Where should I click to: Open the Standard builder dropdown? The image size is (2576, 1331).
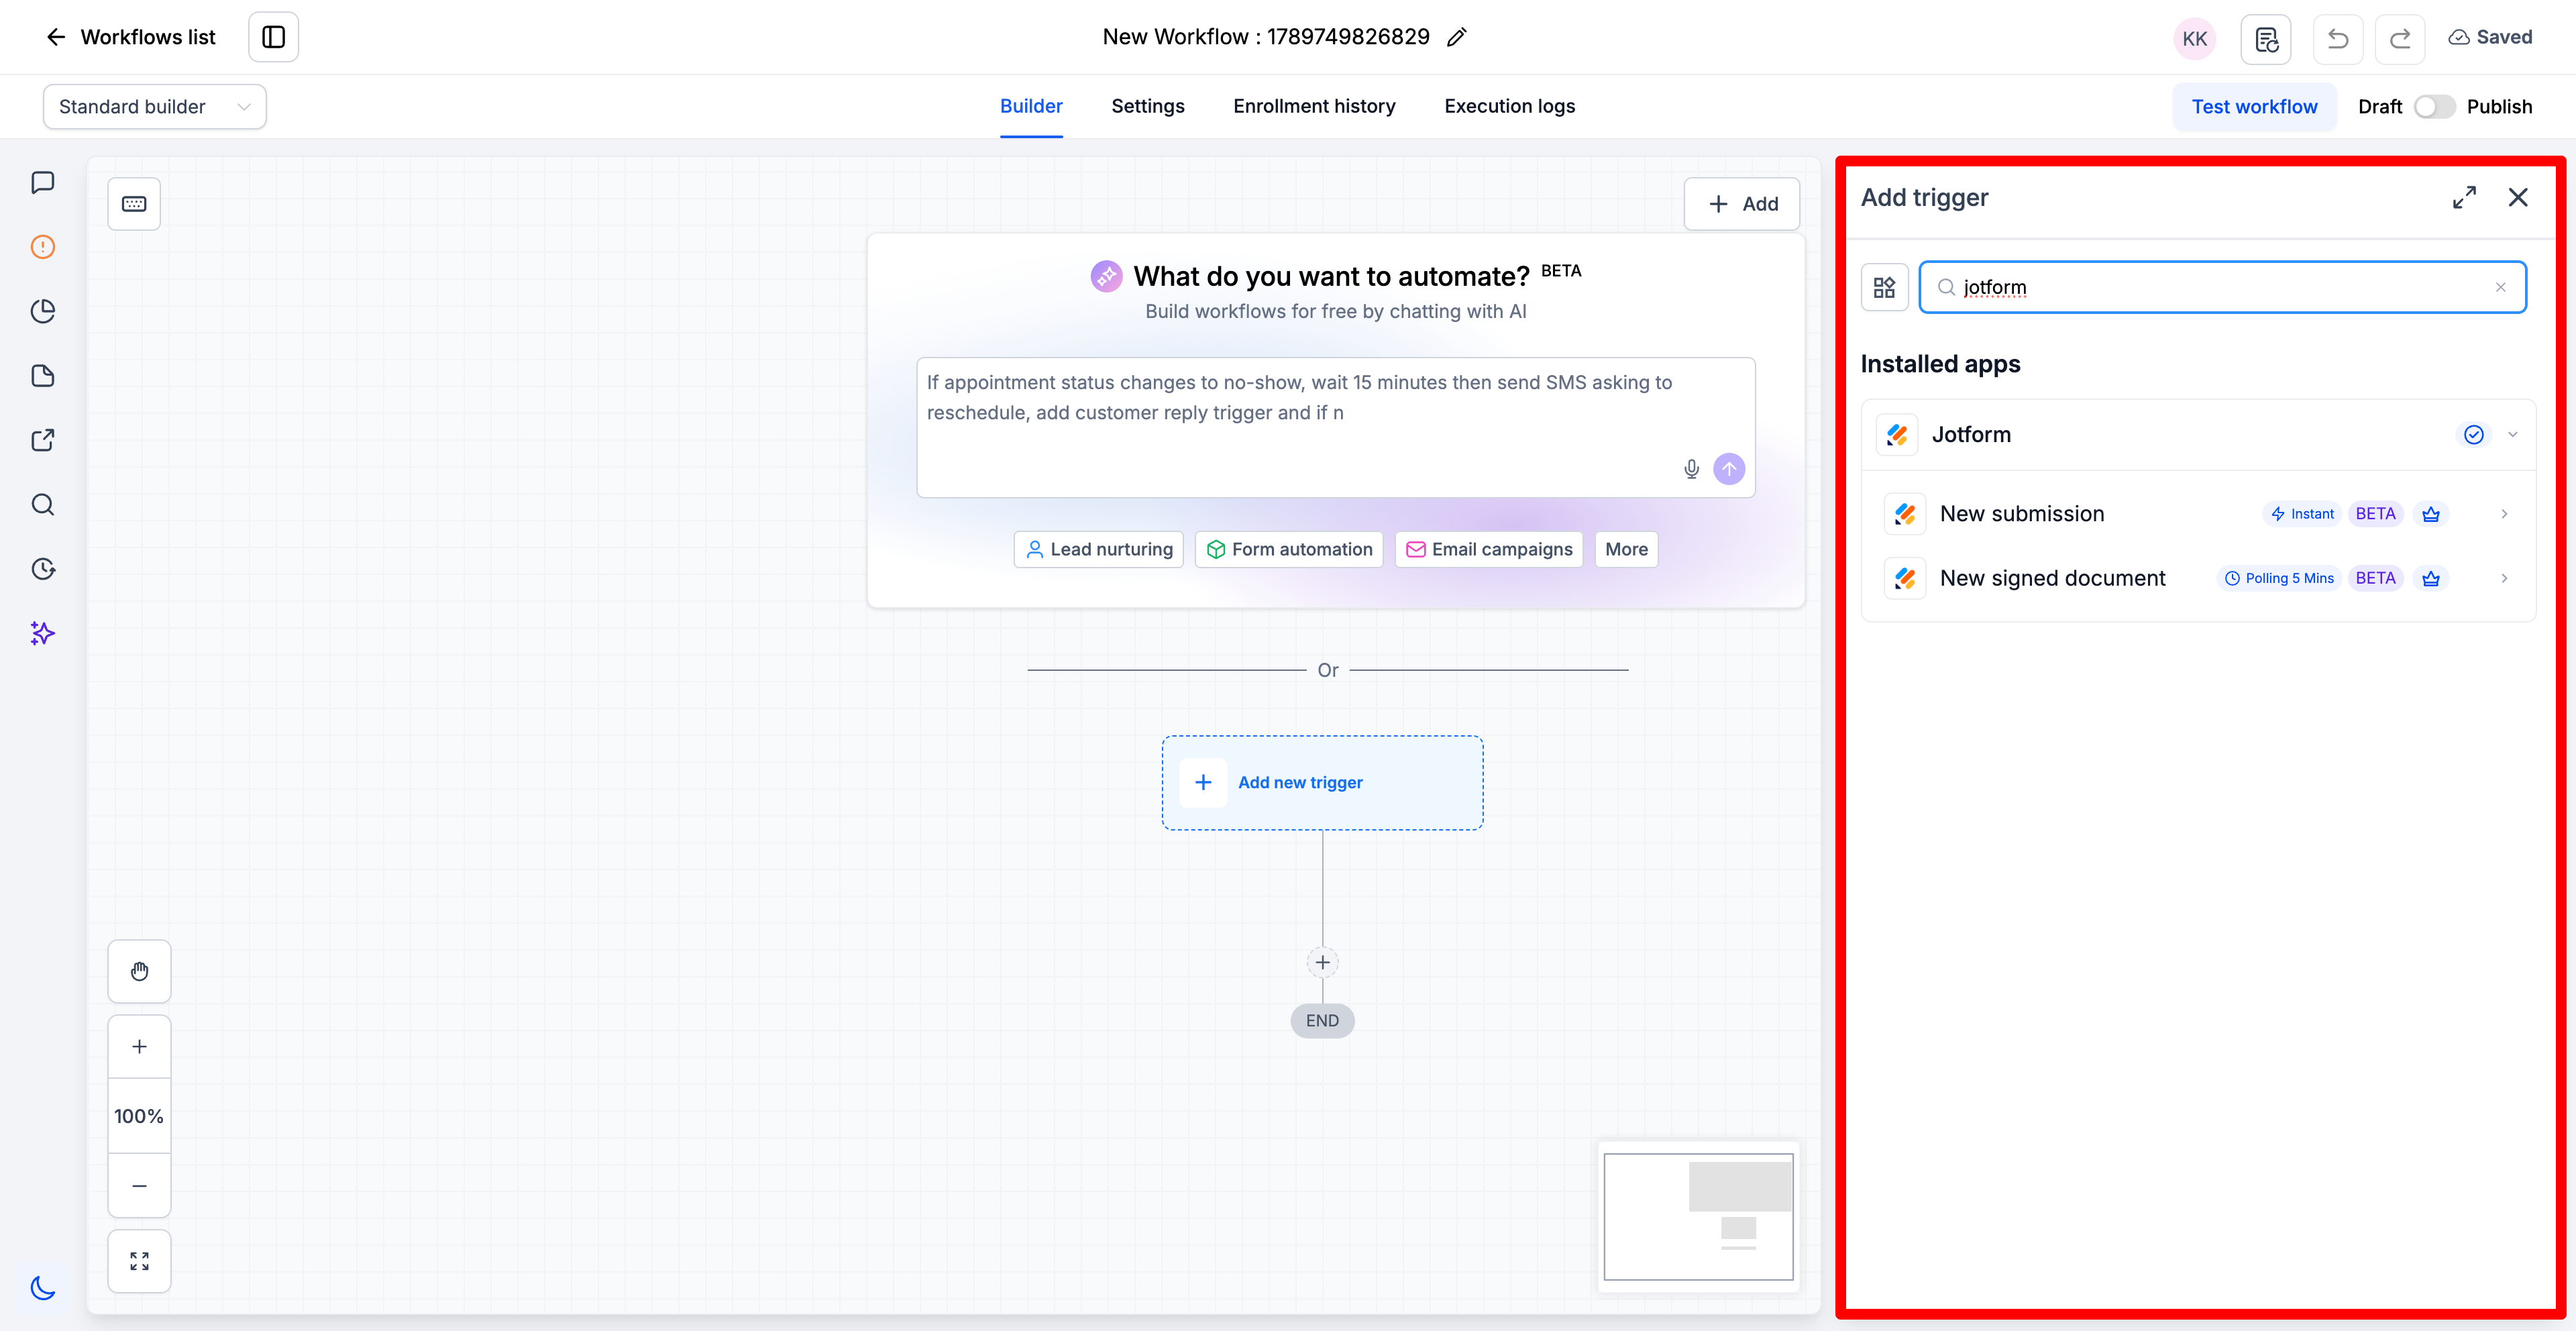pos(154,107)
